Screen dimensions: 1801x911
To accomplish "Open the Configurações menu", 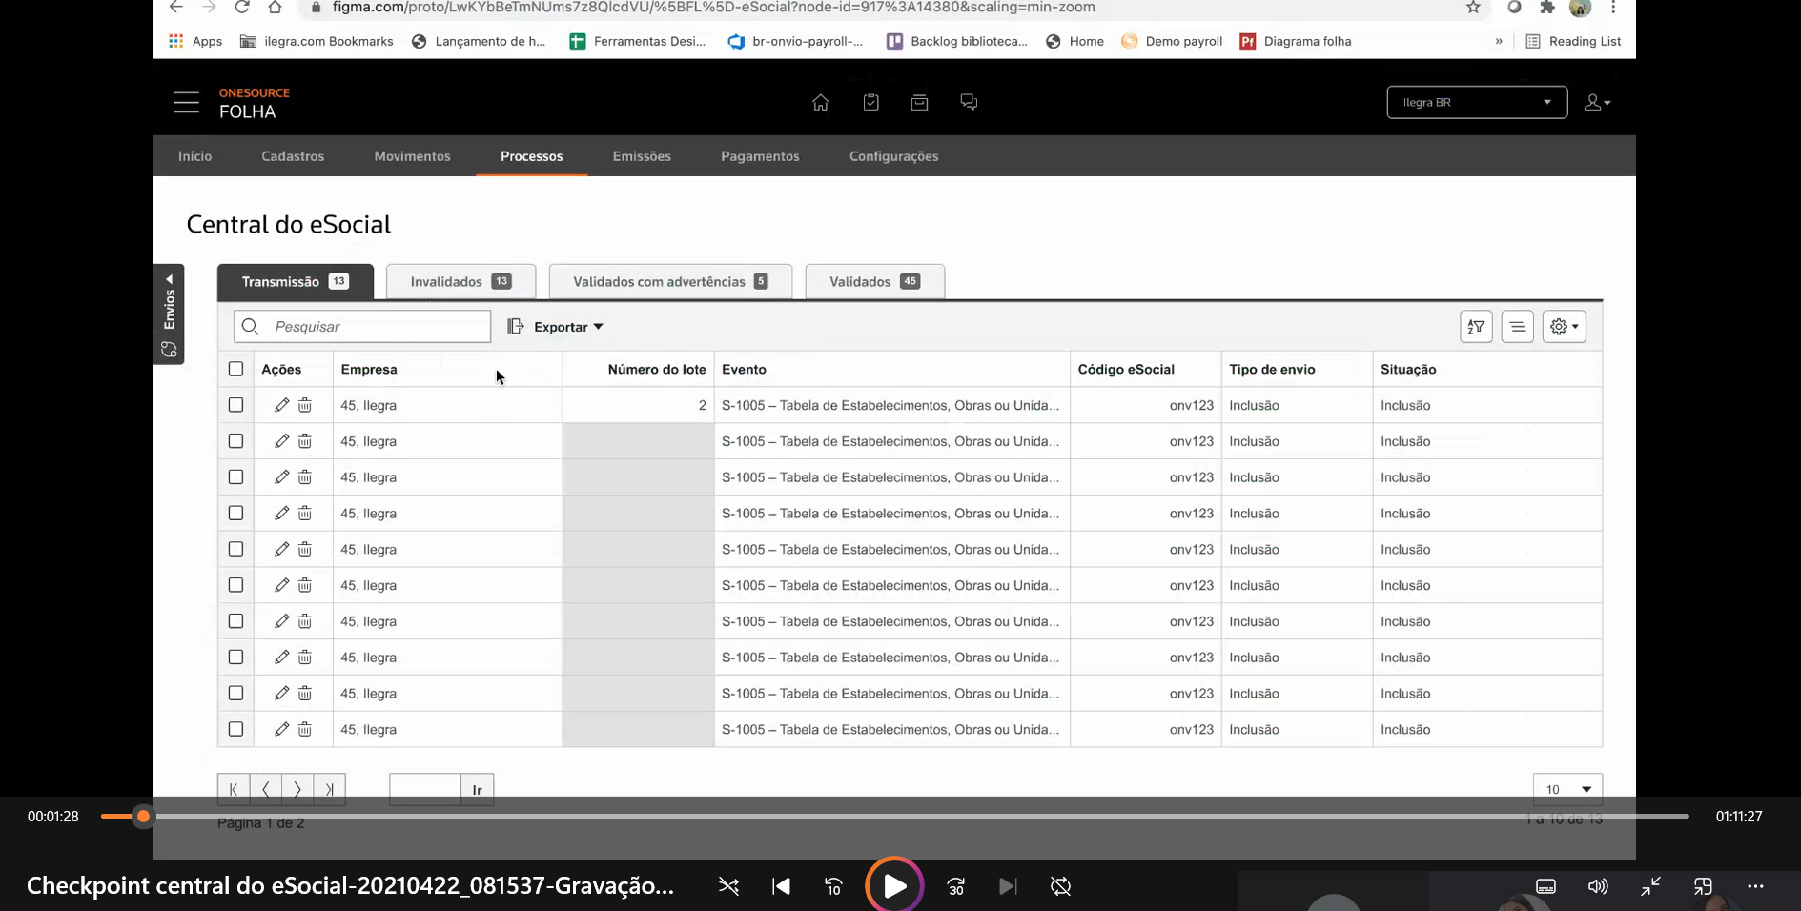I will (x=894, y=156).
